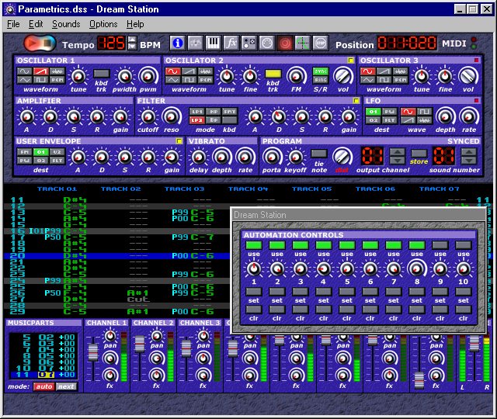Viewport: 497px width, 419px height.
Task: Increase sound number with up arrow
Action: pyautogui.click(x=469, y=152)
